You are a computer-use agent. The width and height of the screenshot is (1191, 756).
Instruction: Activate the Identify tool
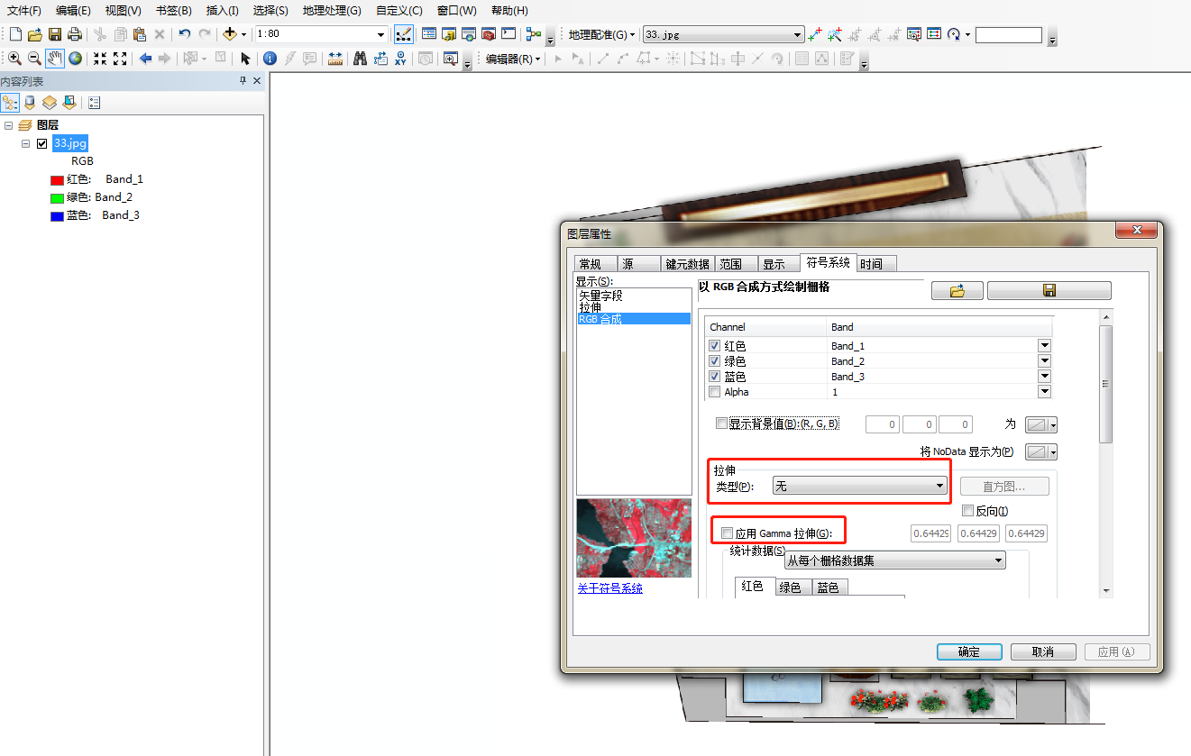coord(270,57)
